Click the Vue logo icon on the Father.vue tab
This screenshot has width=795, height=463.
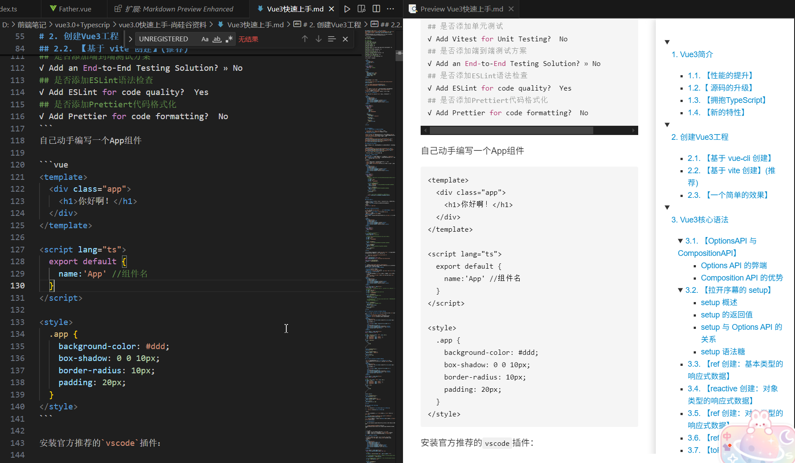click(53, 8)
